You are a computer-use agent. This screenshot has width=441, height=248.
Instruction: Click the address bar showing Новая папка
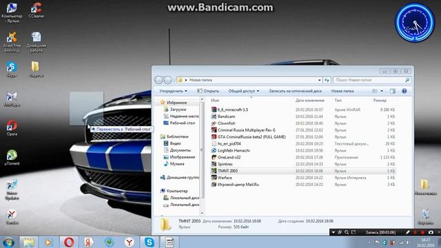tap(249, 80)
